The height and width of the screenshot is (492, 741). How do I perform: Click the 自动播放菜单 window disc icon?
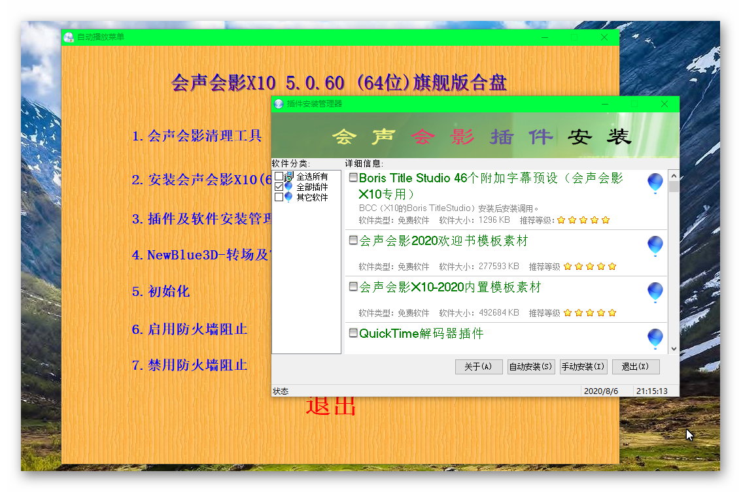click(69, 37)
